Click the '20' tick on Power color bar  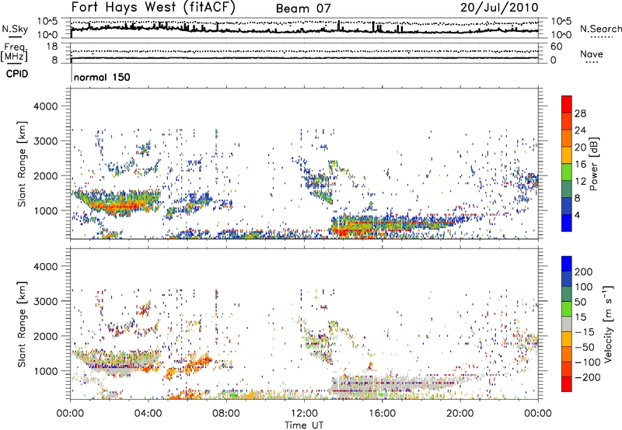tap(580, 147)
